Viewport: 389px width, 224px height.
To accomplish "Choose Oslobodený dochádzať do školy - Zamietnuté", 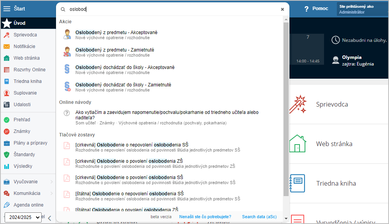I will 170,87.
